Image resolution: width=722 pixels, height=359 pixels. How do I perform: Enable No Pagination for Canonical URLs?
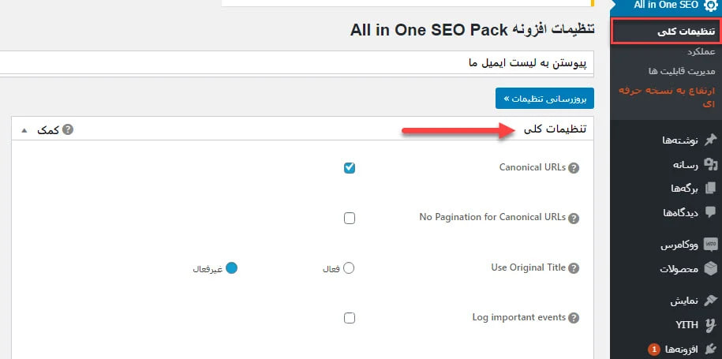(350, 218)
